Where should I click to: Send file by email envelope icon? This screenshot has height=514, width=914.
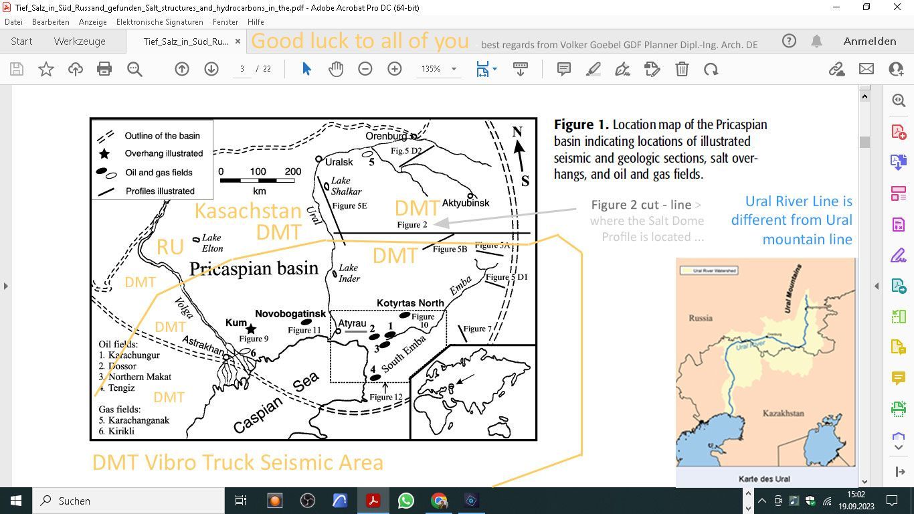[x=866, y=69]
